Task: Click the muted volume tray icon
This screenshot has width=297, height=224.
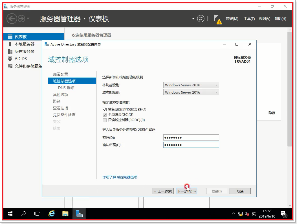Action: pos(247,214)
